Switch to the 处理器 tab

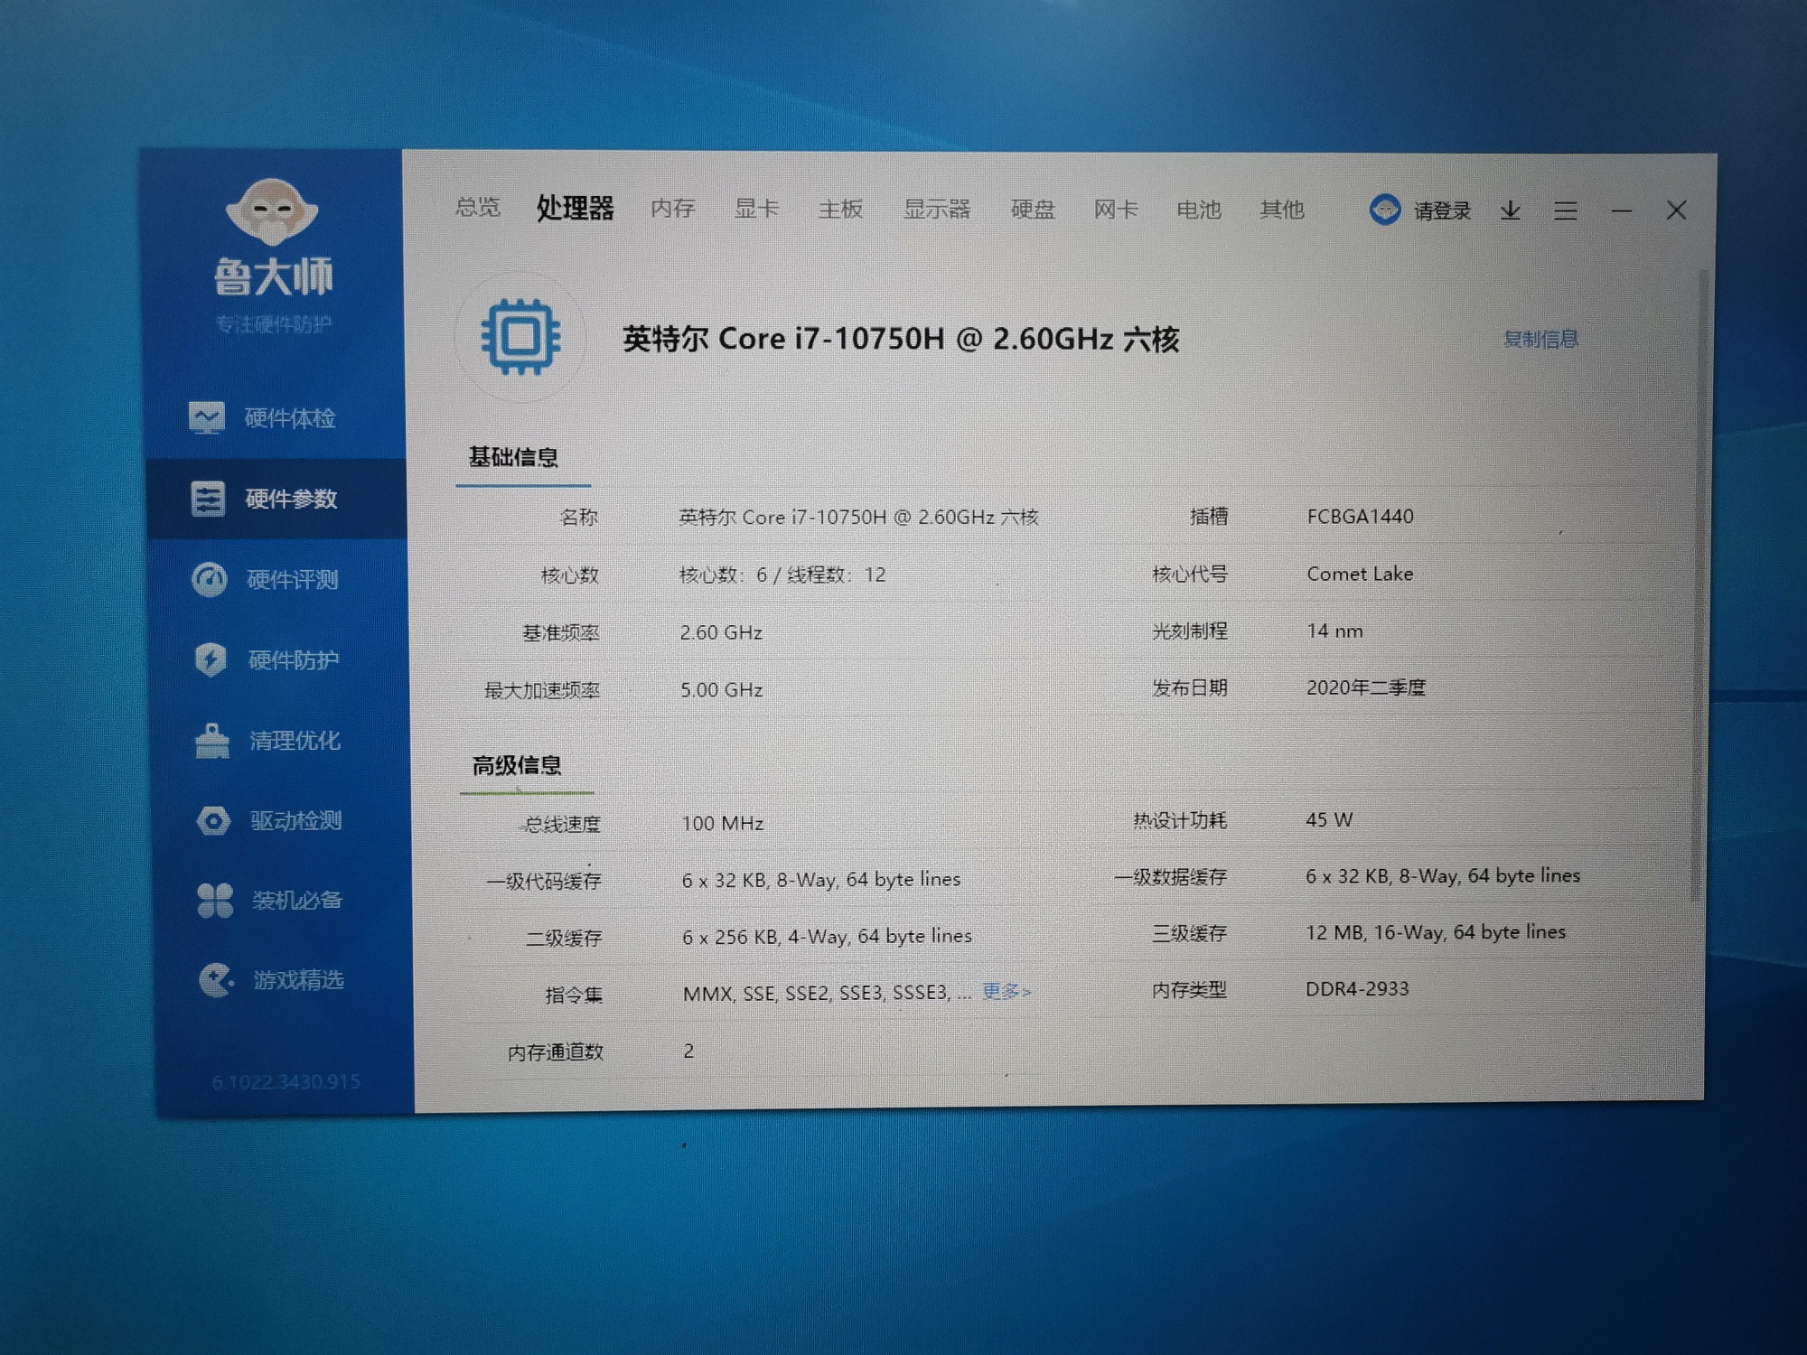point(575,208)
